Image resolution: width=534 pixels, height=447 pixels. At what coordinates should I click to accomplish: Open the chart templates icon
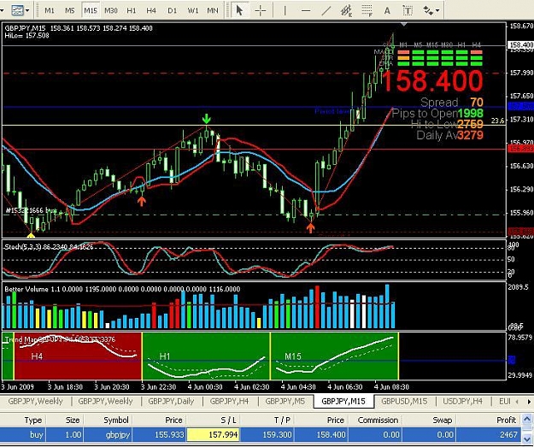[x=17, y=10]
